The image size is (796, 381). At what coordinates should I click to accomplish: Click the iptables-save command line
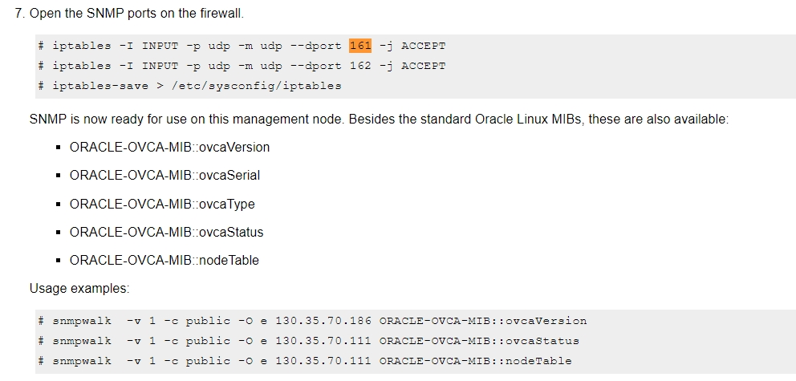(x=190, y=86)
